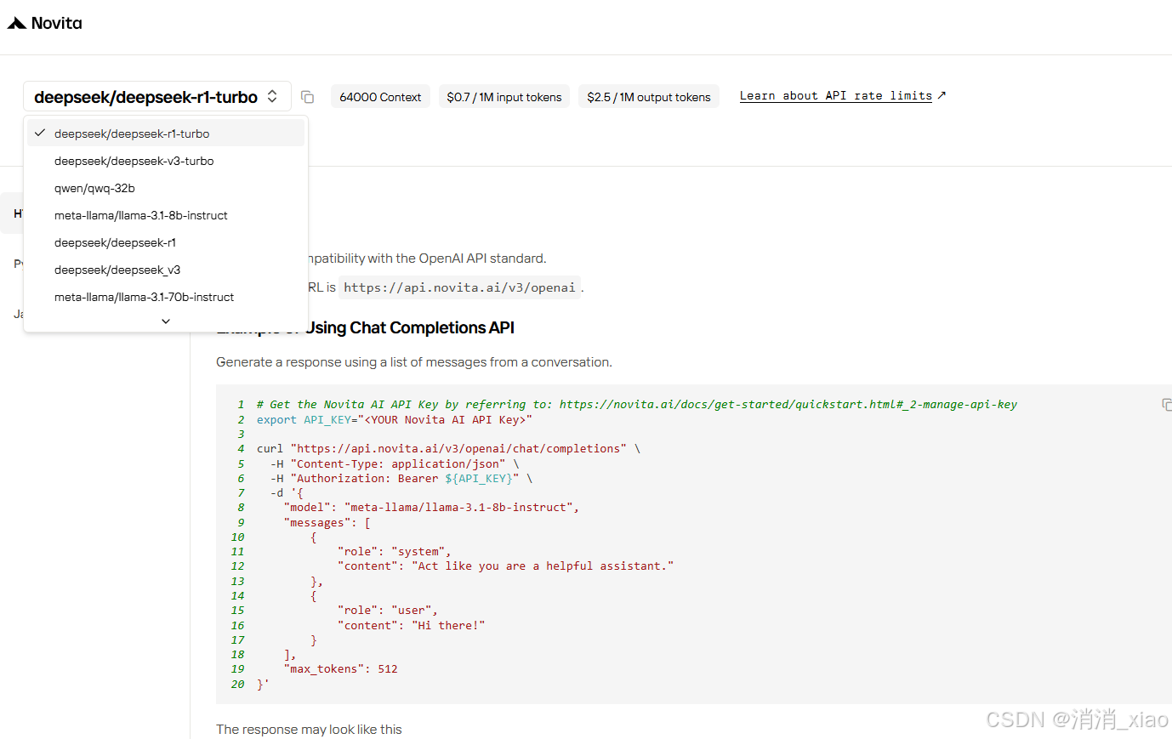The image size is (1172, 739).
Task: Click the "model" value line in code
Action: click(x=431, y=508)
